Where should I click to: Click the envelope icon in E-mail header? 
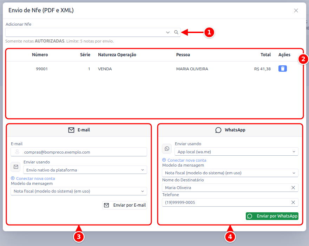click(71, 130)
